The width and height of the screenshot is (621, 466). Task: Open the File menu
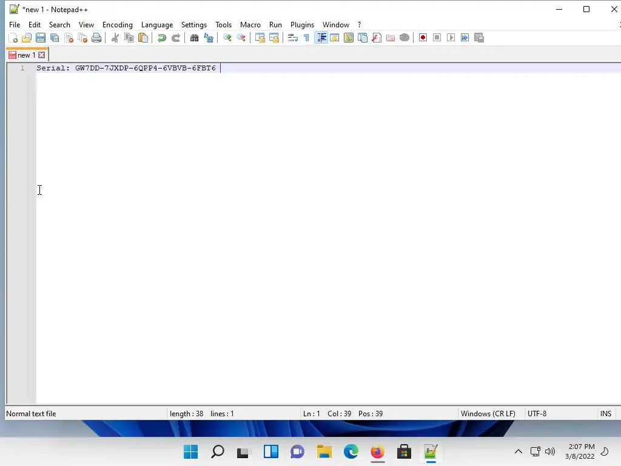tap(15, 24)
